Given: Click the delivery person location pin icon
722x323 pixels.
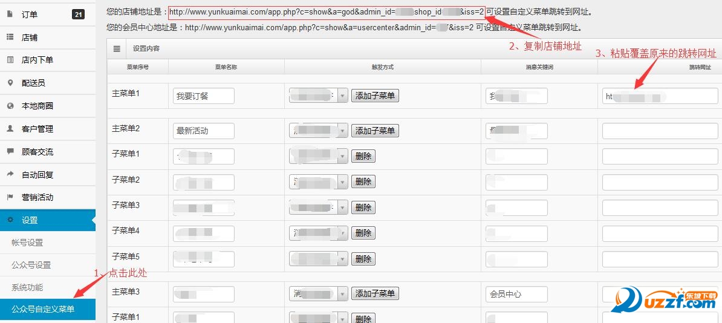Looking at the screenshot, I should (10, 83).
